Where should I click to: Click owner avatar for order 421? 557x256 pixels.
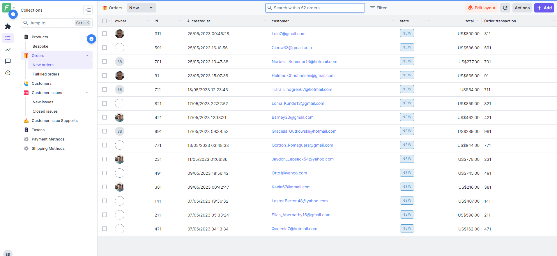pos(120,117)
